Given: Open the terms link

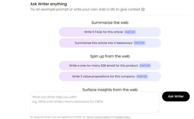Looking at the screenshot, I should [90, 117].
